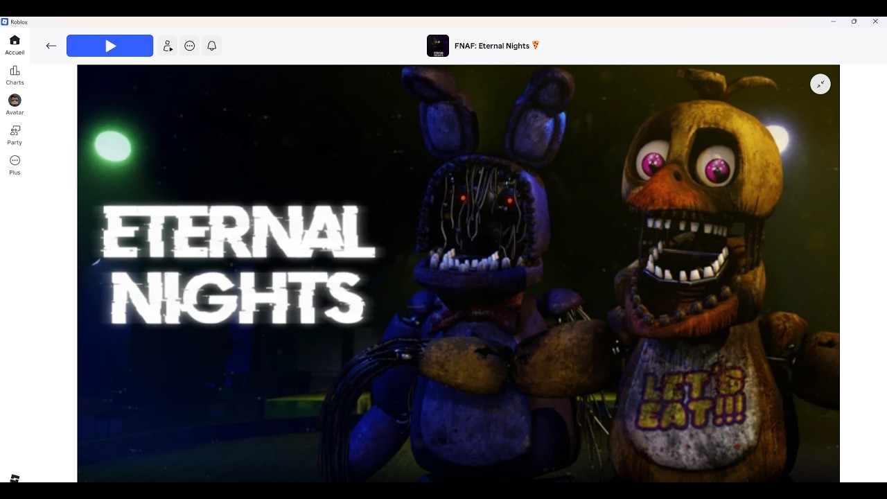
Task: Click the FNAF: Eternal Nights game thumbnail icon
Action: pos(438,46)
